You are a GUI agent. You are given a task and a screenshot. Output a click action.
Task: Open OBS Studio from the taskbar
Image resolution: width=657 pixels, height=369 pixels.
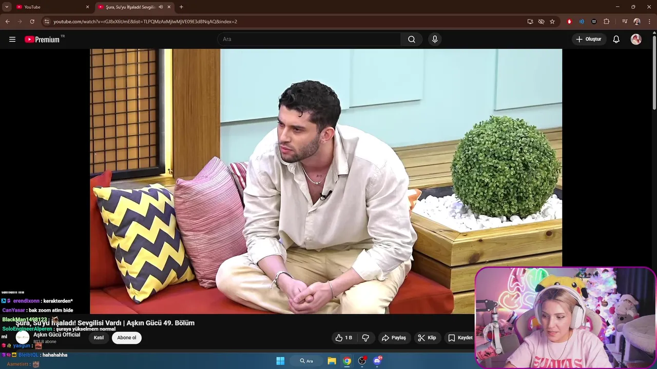(x=362, y=361)
